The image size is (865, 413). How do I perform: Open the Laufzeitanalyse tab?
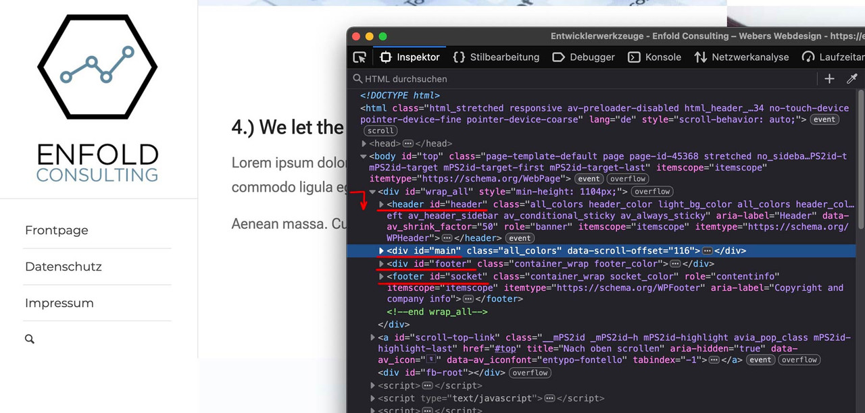832,57
